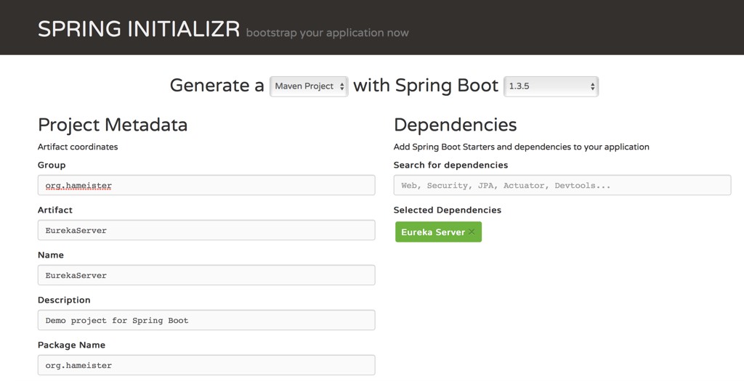The height and width of the screenshot is (381, 744).
Task: Click the SPRING INITIALIZR header title
Action: (139, 29)
